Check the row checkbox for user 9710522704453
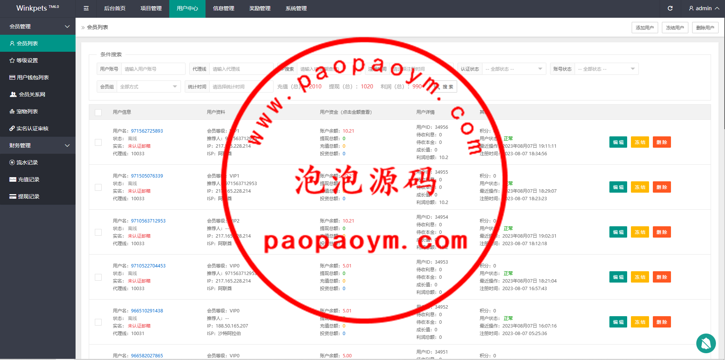This screenshot has width=725, height=360. click(x=98, y=277)
